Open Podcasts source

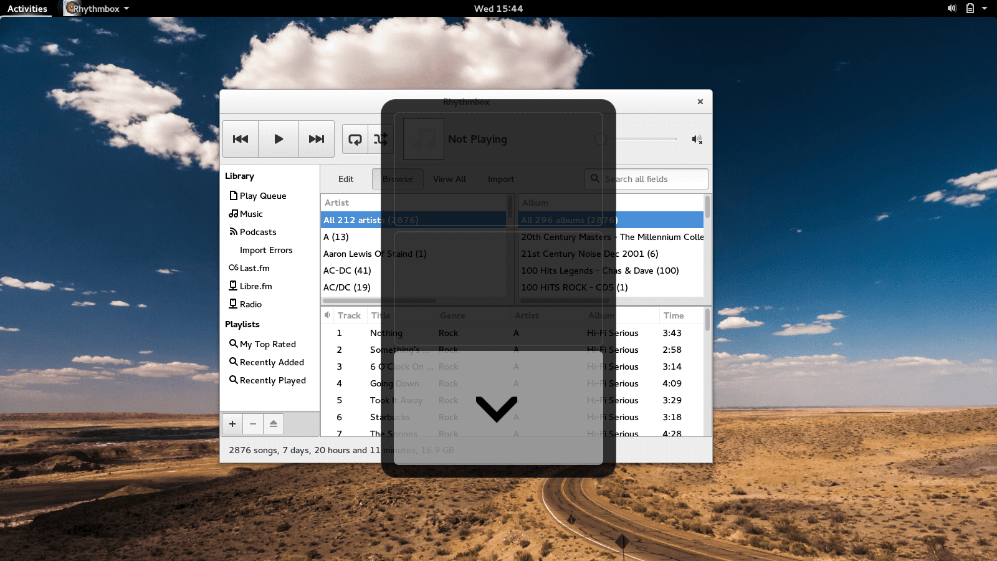coord(253,232)
